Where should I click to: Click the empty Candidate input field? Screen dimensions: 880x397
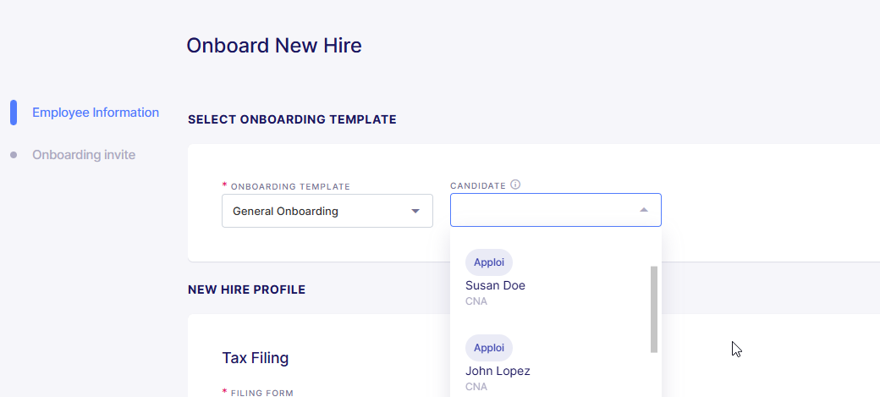(x=556, y=210)
